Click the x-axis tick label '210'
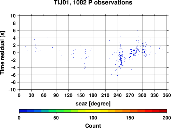This screenshot has height=128, width=171. click(x=105, y=95)
